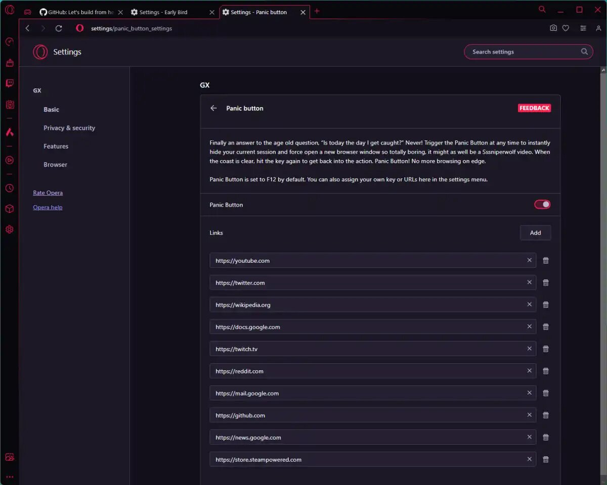Click the page scrollbar up arrow

(603, 70)
